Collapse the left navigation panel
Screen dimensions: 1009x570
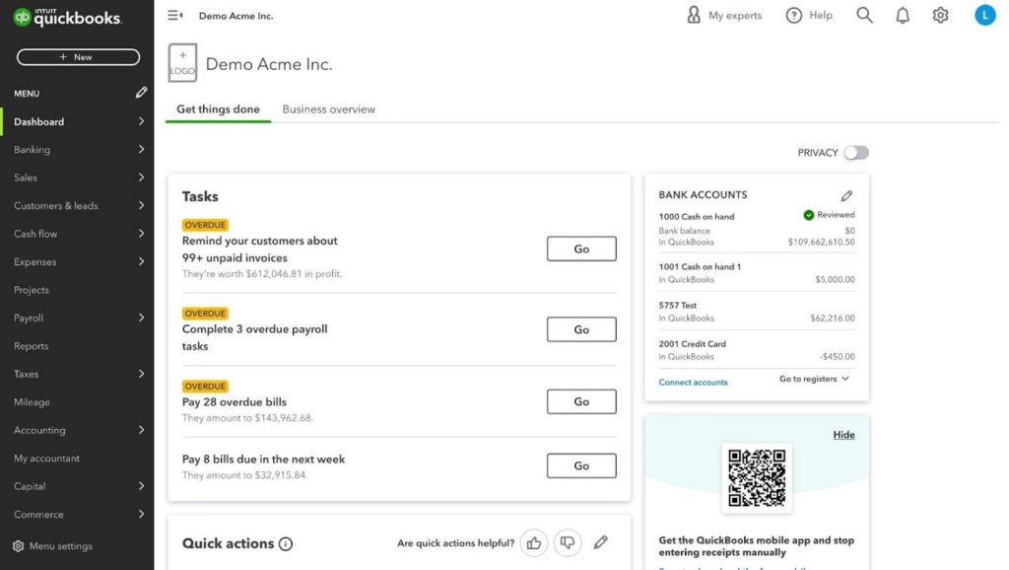coord(173,15)
